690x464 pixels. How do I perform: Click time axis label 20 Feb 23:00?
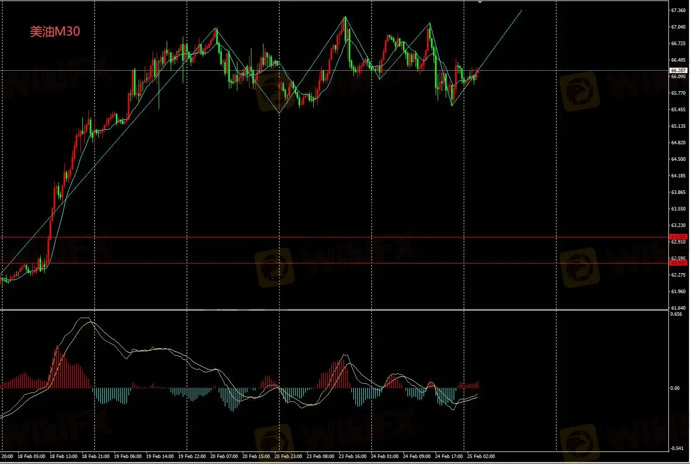[x=288, y=456]
